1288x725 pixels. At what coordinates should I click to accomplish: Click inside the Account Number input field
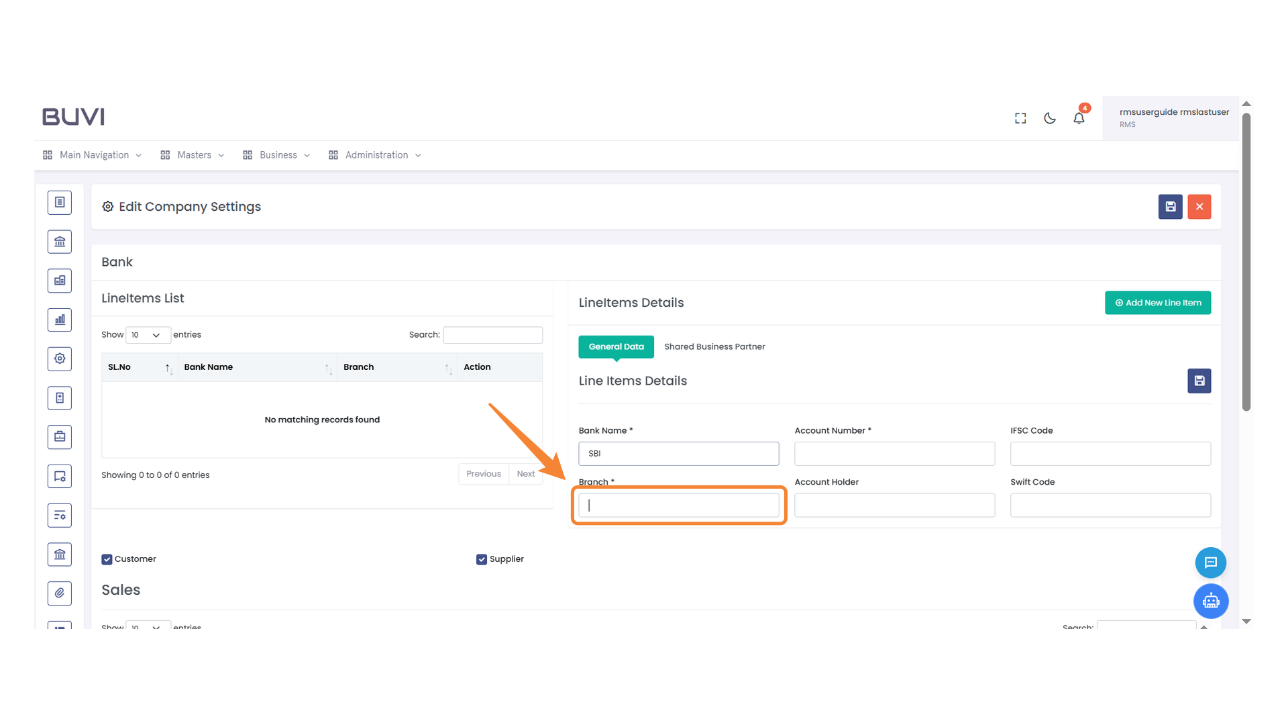894,453
